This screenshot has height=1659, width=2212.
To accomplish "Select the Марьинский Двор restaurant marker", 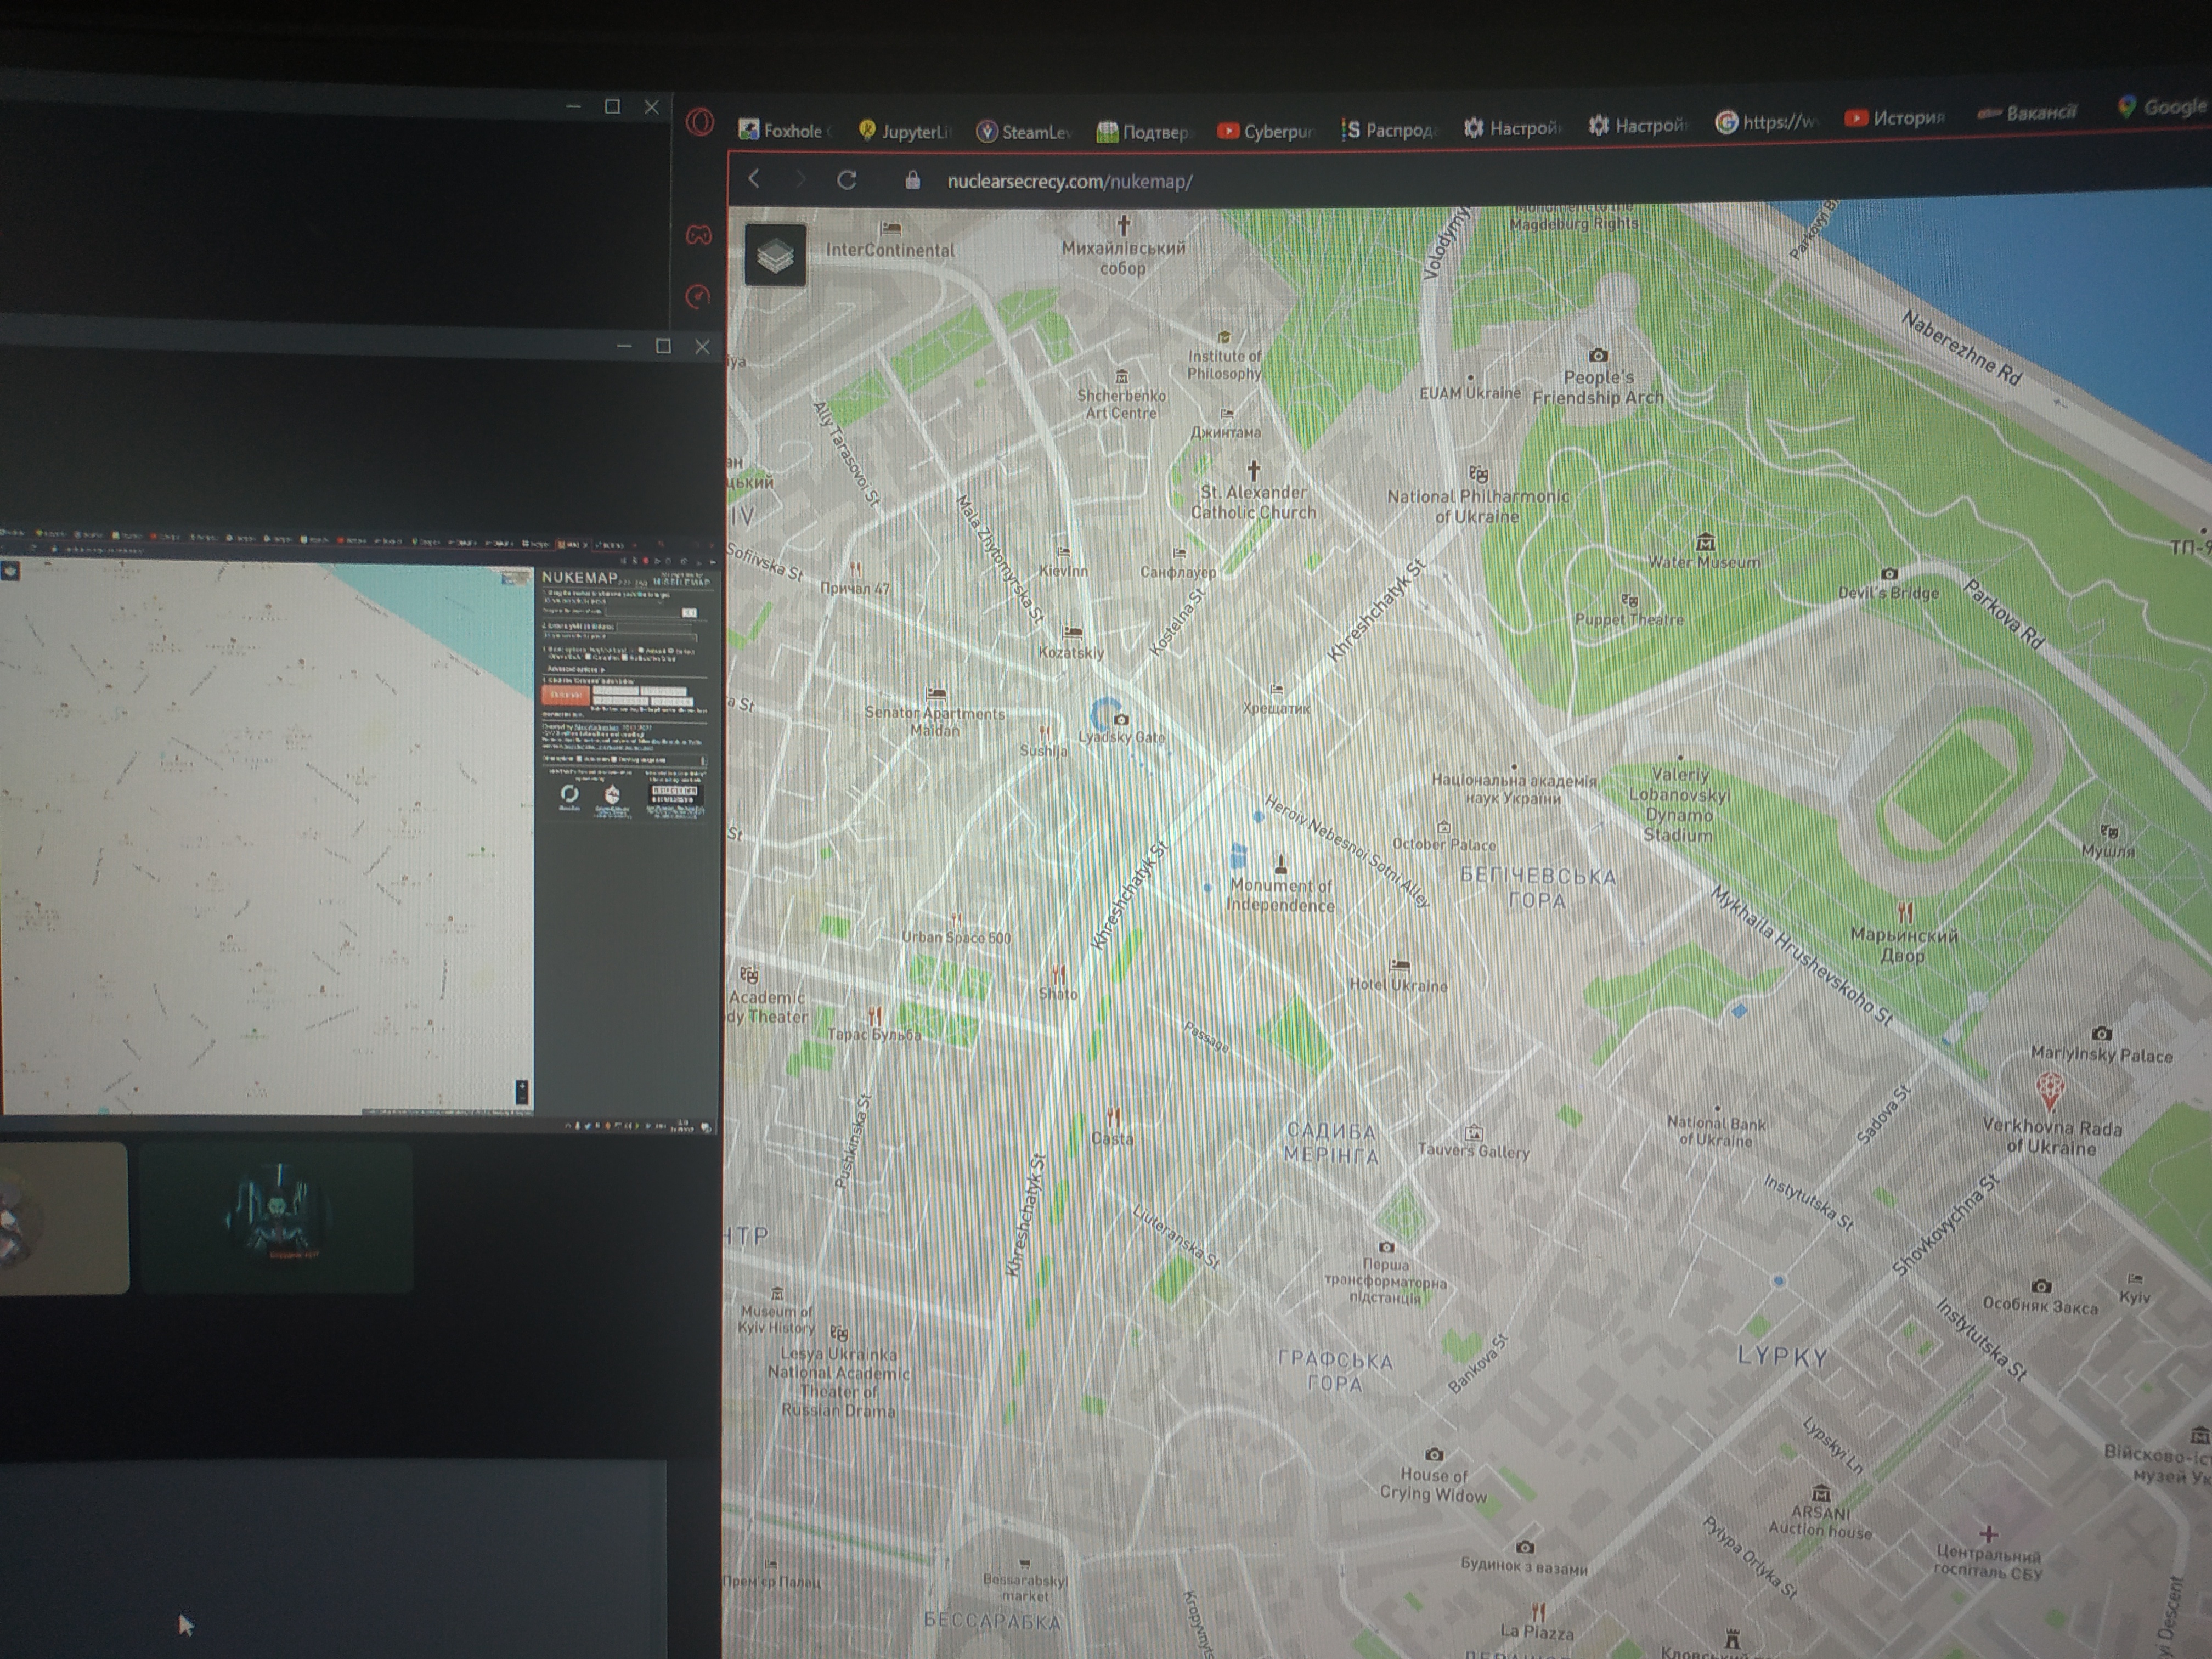I will pyautogui.click(x=1905, y=912).
